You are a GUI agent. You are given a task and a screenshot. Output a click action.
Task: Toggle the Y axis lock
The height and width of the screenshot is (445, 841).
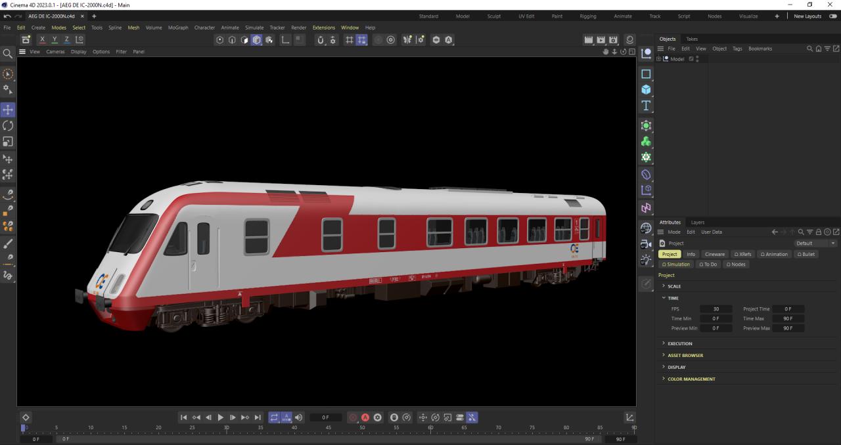(x=55, y=40)
